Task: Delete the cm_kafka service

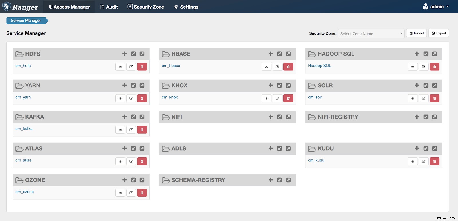Action: (x=142, y=130)
